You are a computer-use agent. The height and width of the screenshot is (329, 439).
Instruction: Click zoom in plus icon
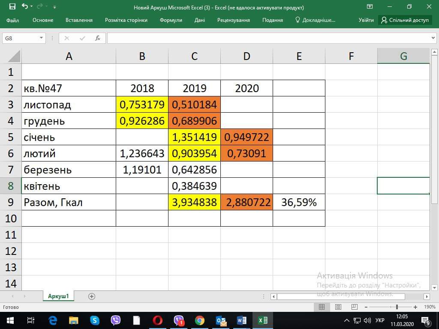click(416, 307)
